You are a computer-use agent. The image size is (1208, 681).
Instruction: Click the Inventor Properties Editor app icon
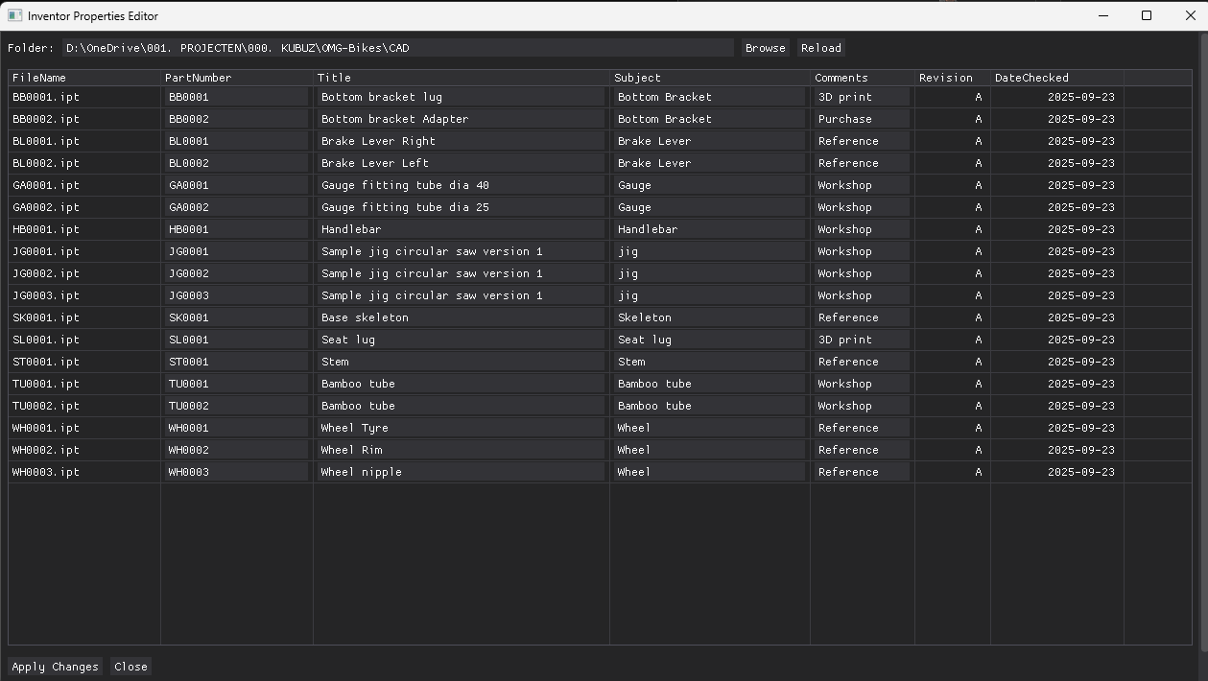click(14, 15)
